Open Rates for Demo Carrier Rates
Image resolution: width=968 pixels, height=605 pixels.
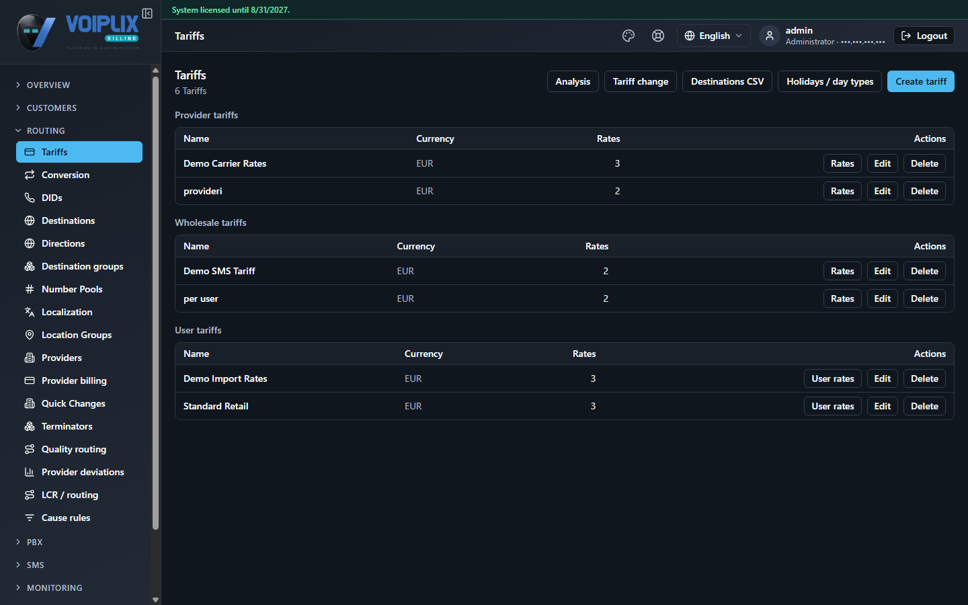click(842, 163)
